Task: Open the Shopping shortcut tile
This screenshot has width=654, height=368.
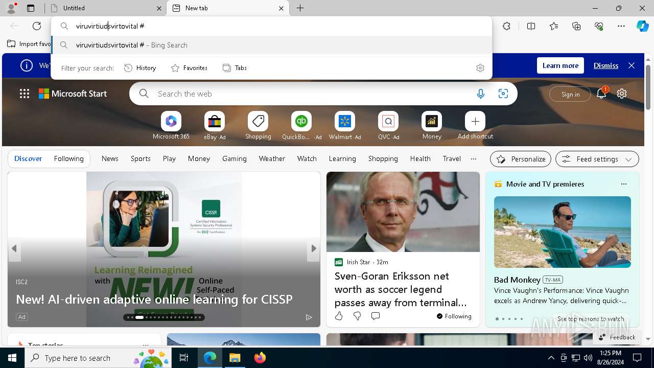Action: pyautogui.click(x=258, y=126)
